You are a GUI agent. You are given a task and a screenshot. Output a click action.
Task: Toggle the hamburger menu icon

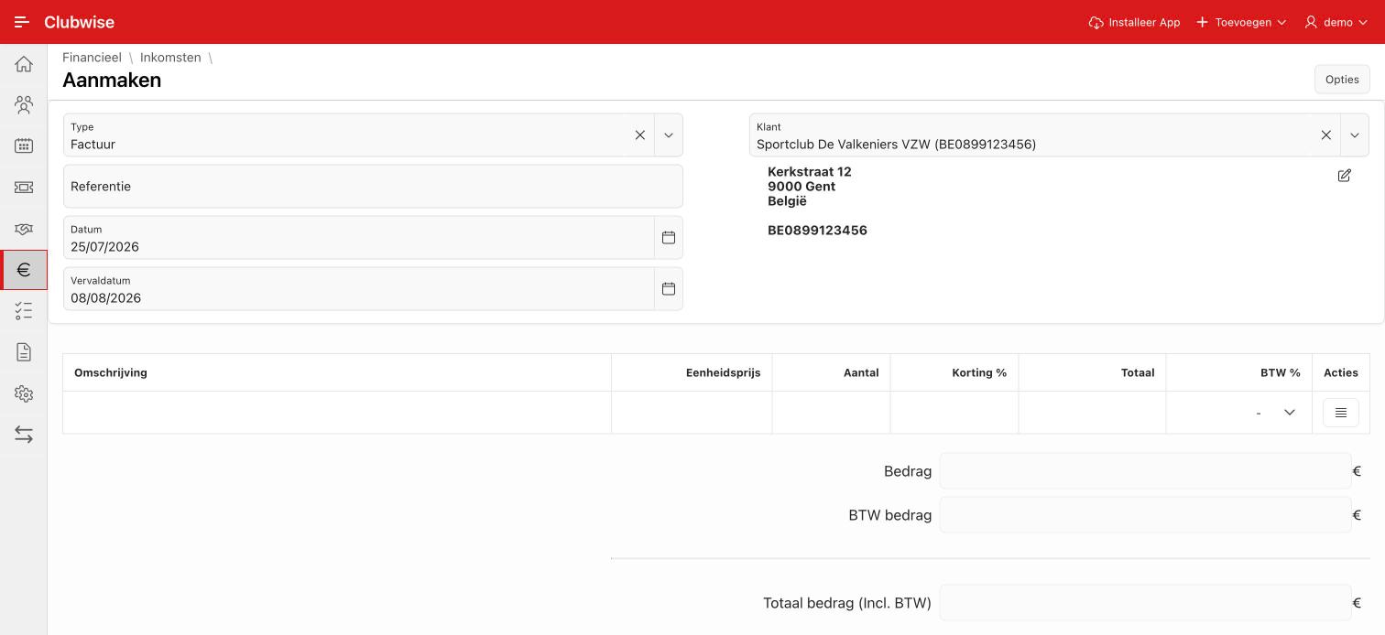[x=22, y=22]
